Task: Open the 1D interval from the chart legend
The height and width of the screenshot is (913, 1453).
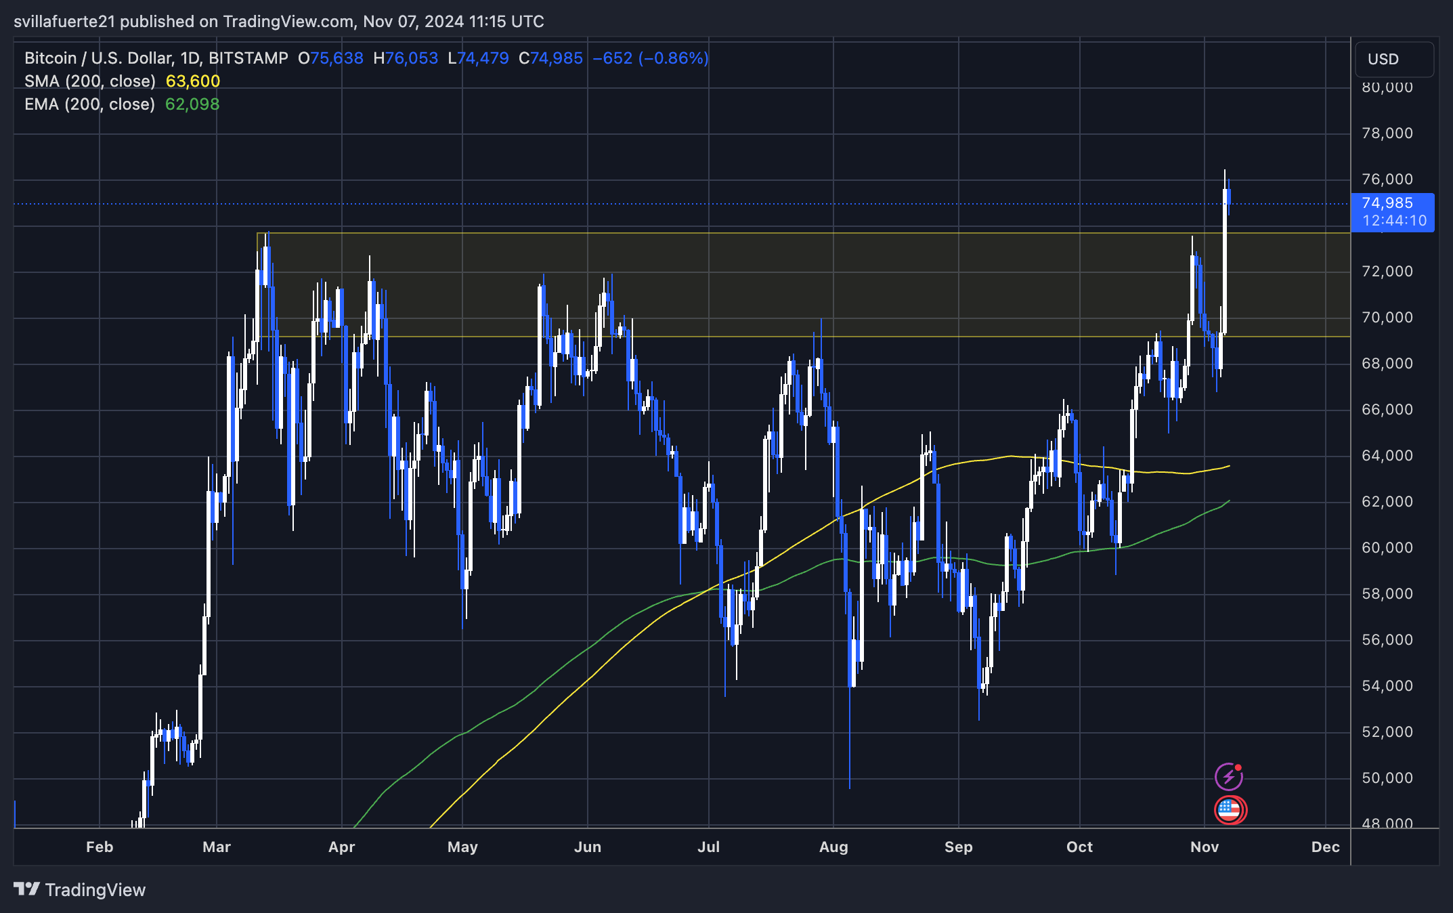Action: (191, 58)
